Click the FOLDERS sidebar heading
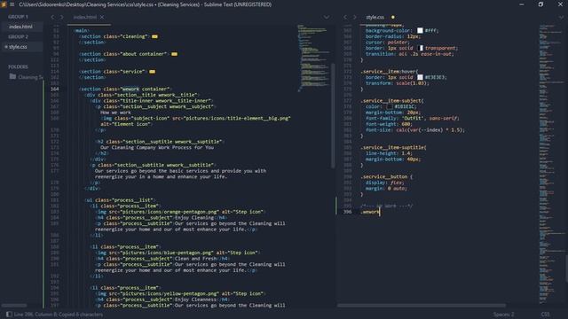This screenshot has height=319, width=568. (x=18, y=66)
